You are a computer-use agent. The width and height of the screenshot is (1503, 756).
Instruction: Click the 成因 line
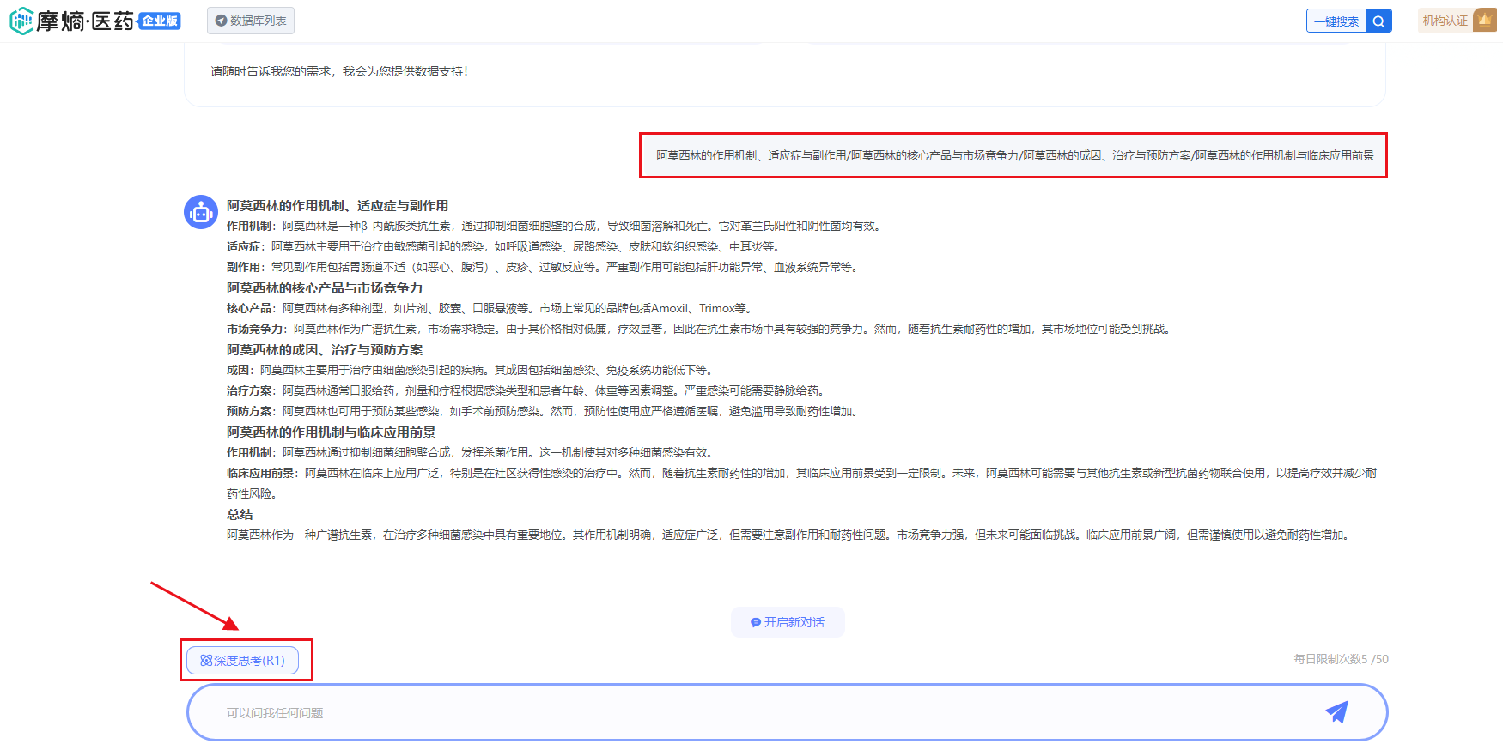(x=471, y=371)
